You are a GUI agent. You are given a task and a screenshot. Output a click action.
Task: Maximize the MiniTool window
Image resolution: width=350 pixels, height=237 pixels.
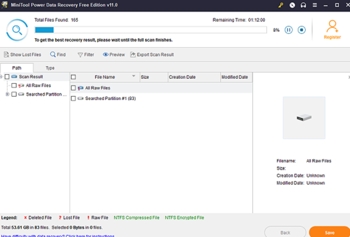coord(337,5)
